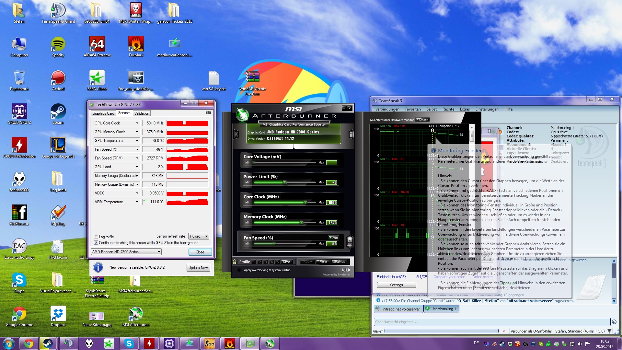Screen dimensions: 622x350
Task: Select profile slot 3 in Afterburner
Action: pyautogui.click(x=266, y=262)
